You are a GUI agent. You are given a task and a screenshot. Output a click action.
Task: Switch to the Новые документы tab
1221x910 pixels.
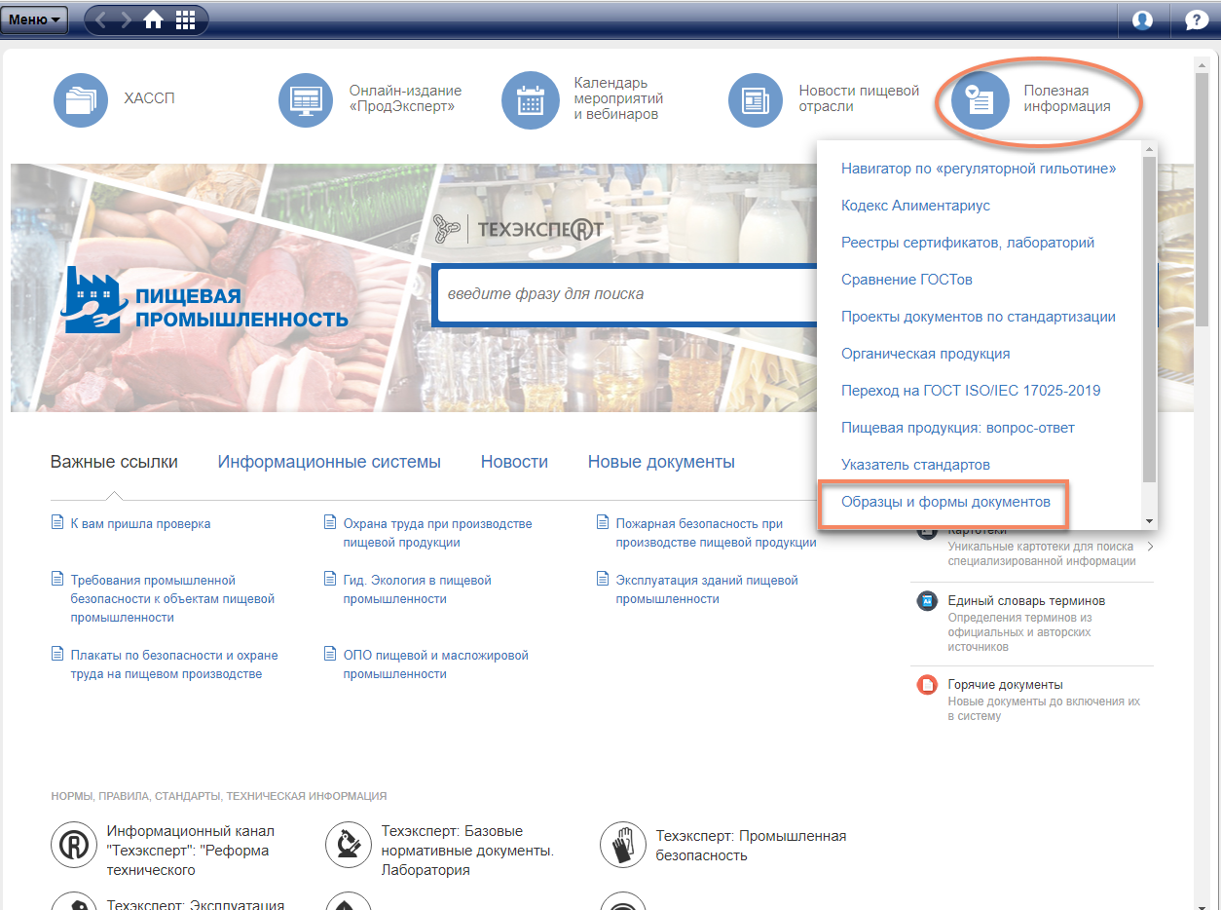point(661,462)
